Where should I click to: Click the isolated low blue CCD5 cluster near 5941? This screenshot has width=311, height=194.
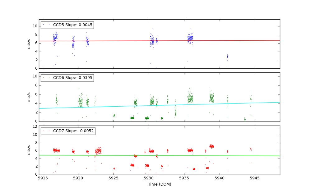pyautogui.click(x=227, y=56)
